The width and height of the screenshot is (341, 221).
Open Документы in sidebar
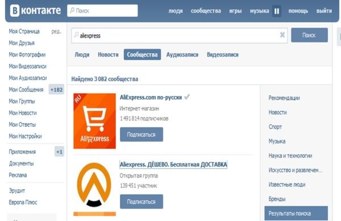pos(22,164)
